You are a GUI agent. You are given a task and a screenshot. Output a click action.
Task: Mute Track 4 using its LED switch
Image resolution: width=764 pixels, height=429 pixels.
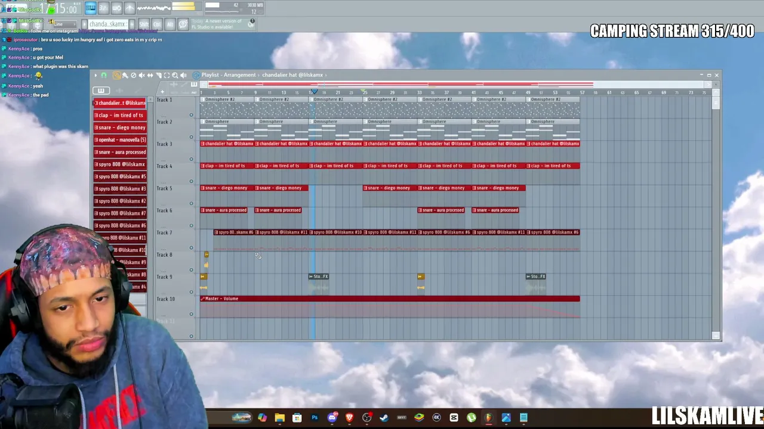pos(192,181)
